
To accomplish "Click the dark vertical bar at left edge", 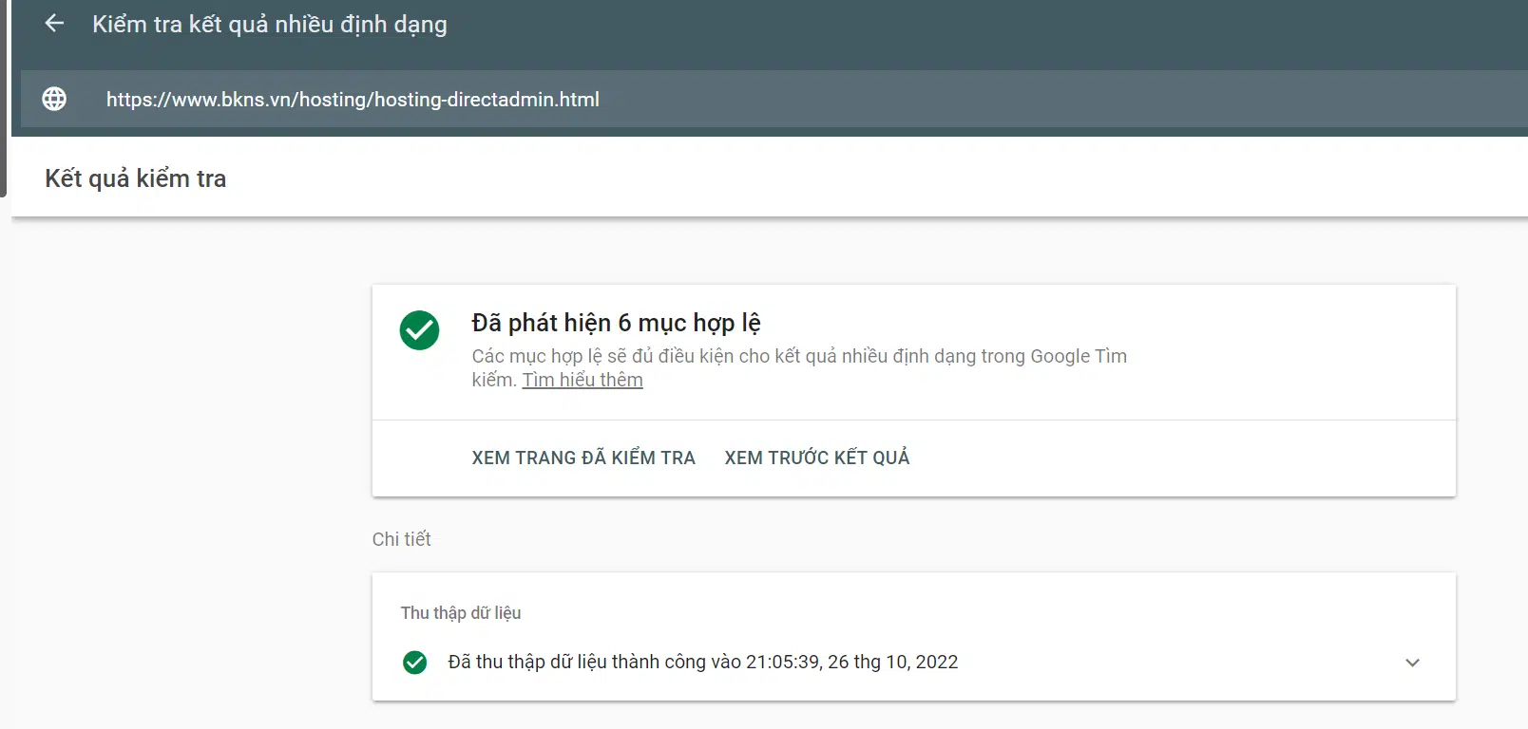I will click(x=3, y=95).
